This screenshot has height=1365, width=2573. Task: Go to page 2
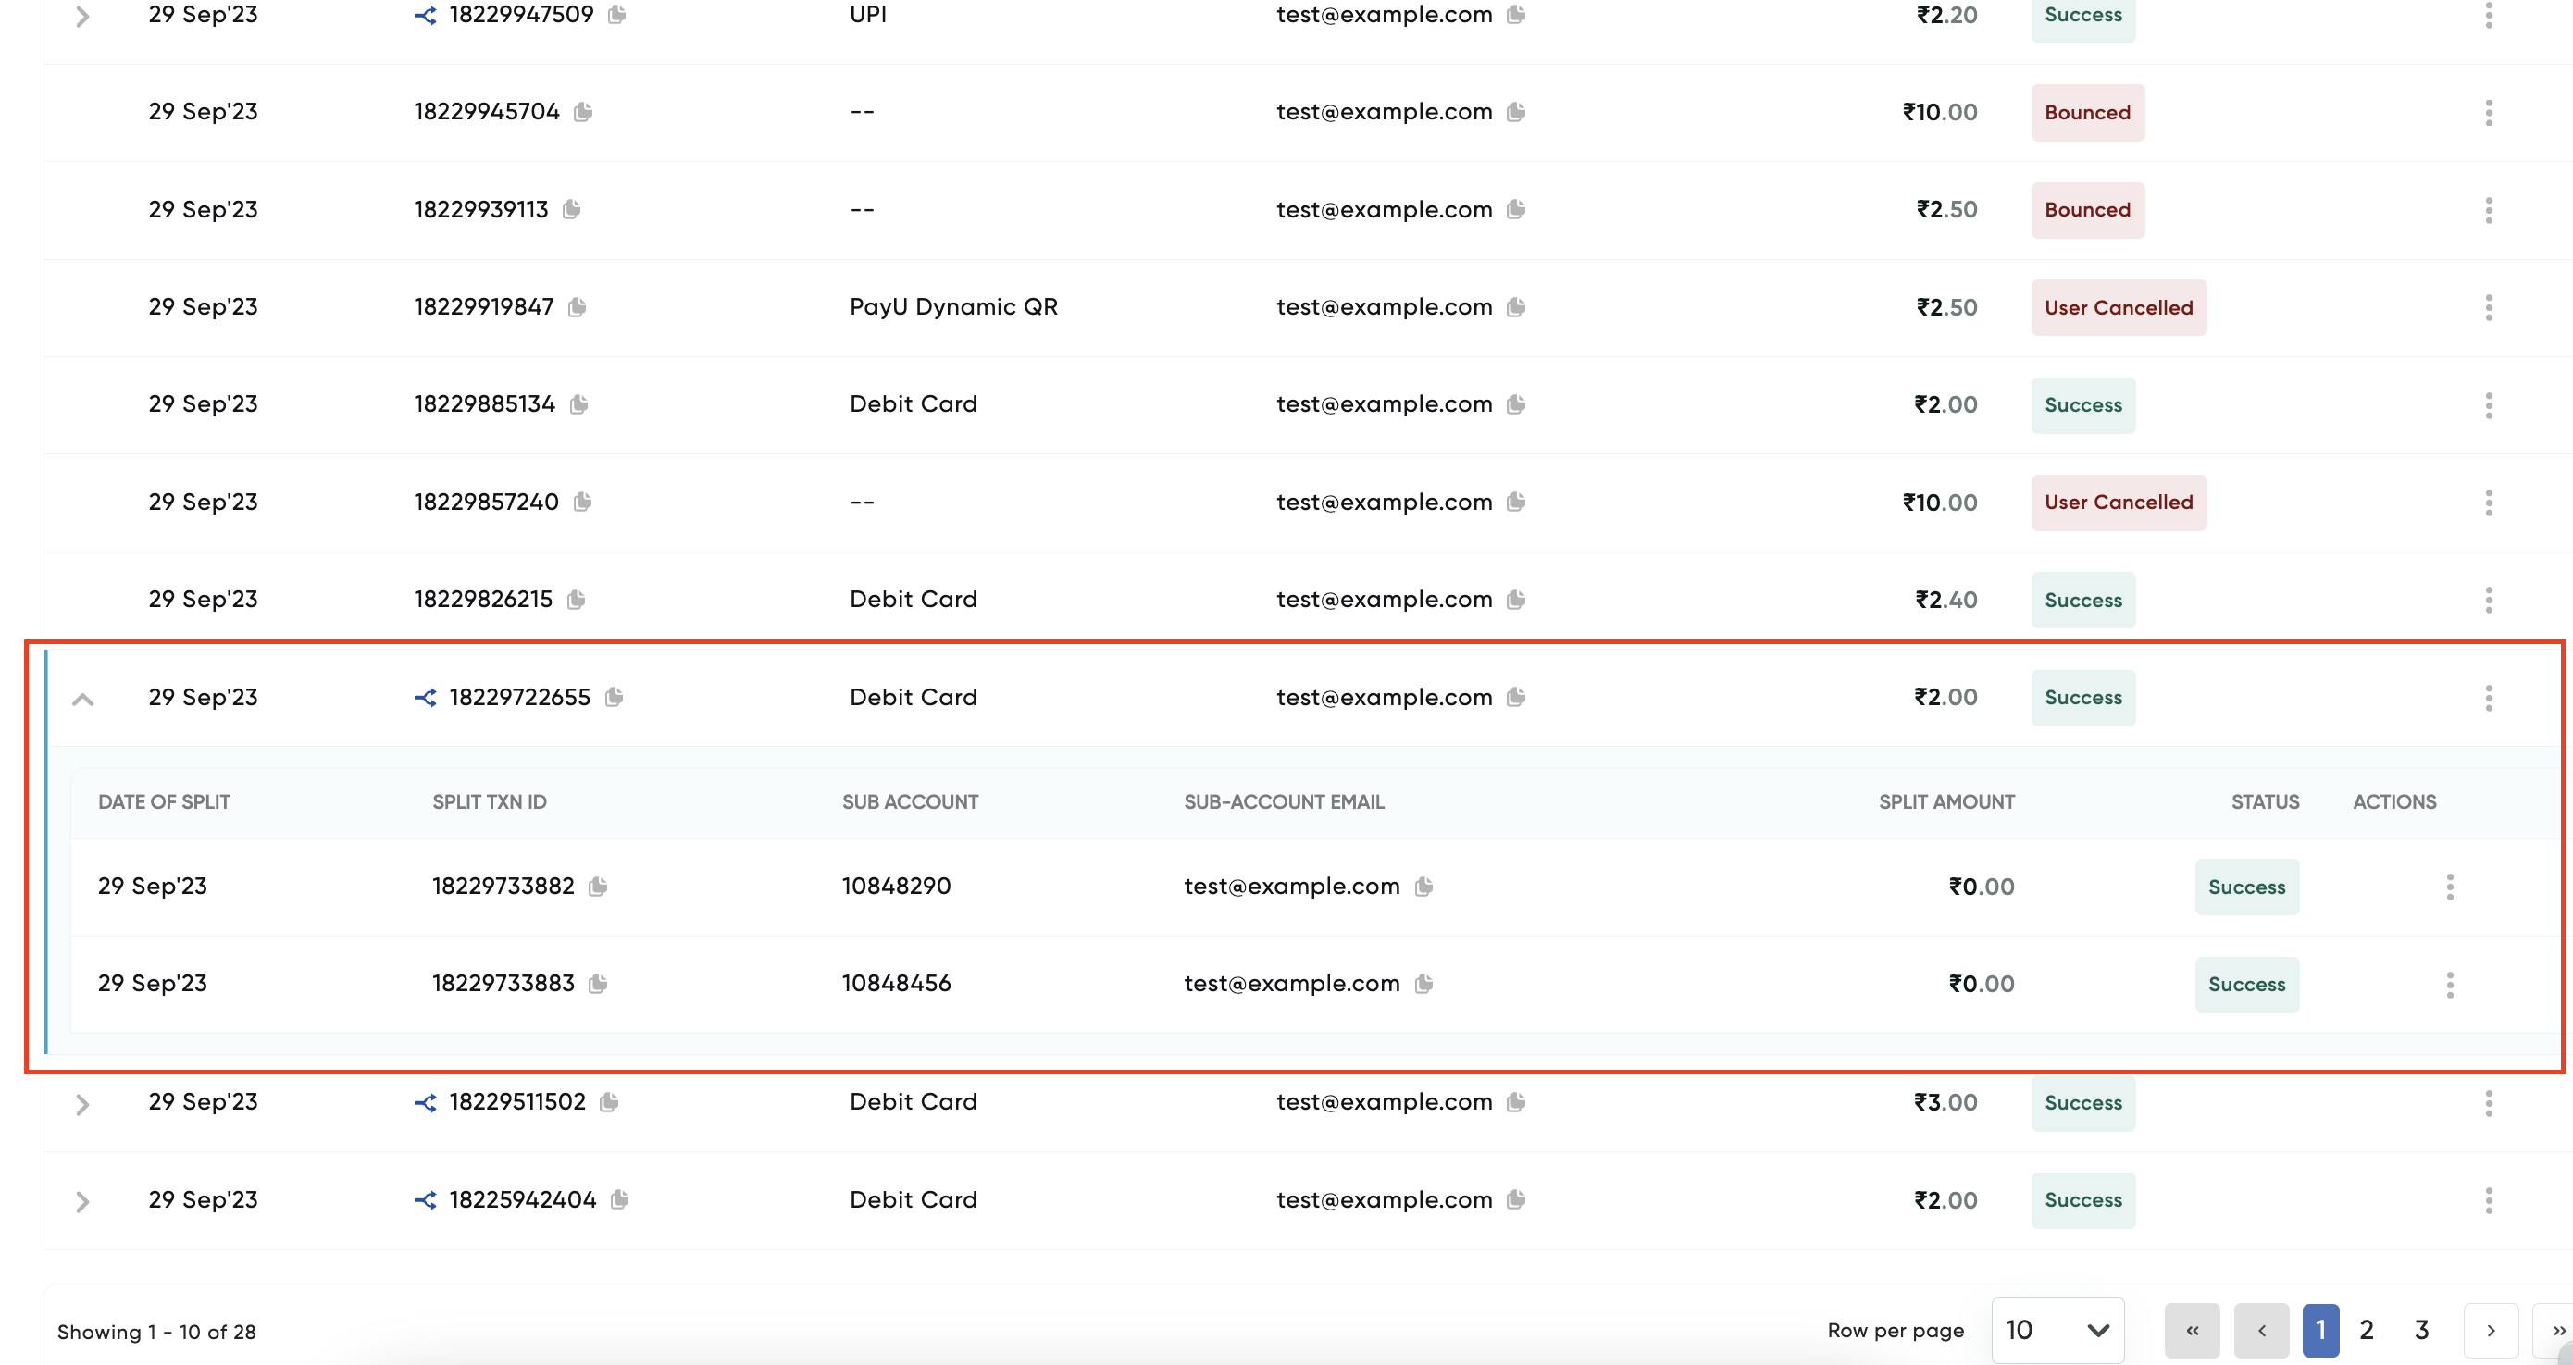2366,1330
